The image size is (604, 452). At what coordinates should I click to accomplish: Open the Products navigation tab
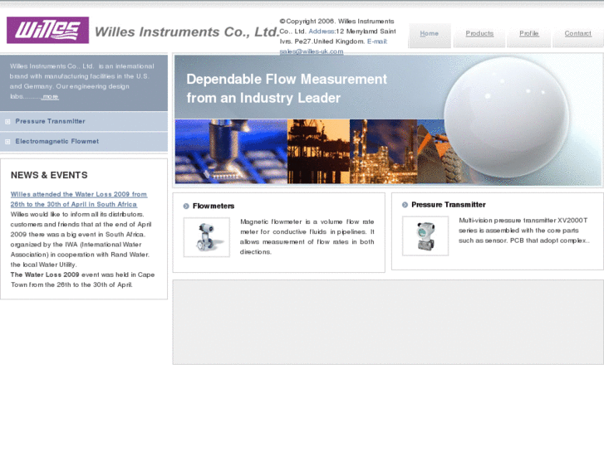479,33
